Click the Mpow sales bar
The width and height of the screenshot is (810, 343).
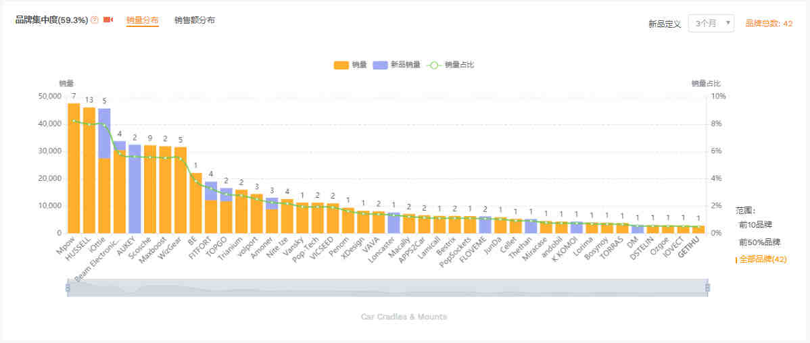click(x=74, y=168)
